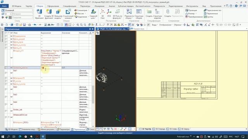The height and width of the screenshot is (139, 248).
Task: Switch to the Листовой металл ribbon tab
Action: pos(143,6)
